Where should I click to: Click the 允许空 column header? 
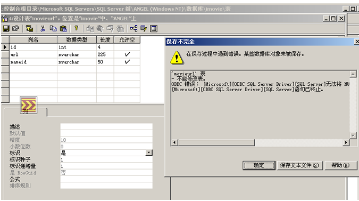127,39
